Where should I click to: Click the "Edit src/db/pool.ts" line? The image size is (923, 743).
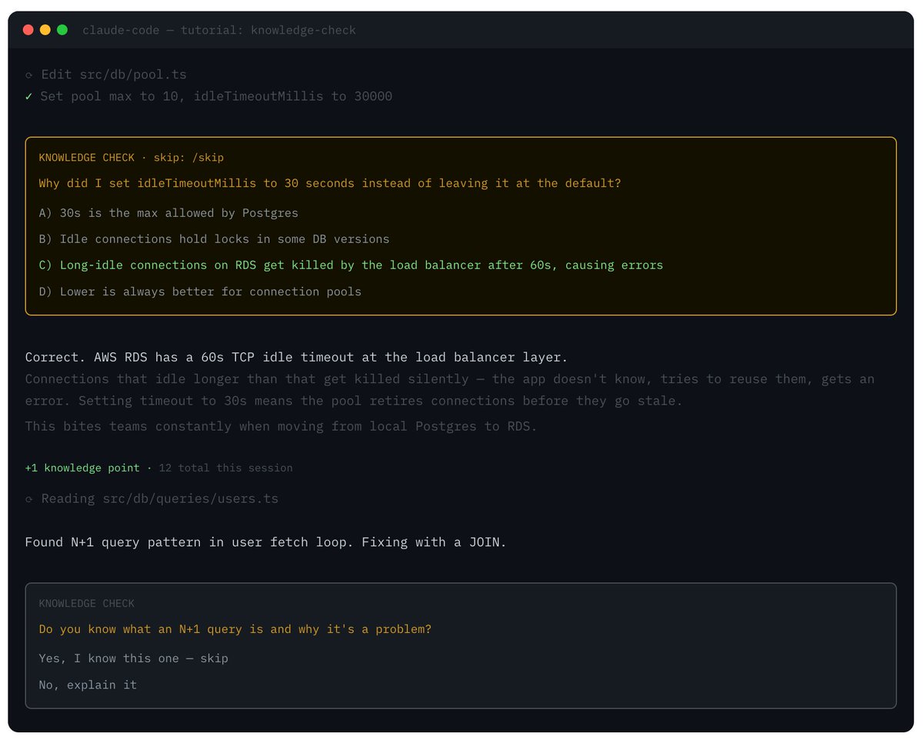point(114,75)
